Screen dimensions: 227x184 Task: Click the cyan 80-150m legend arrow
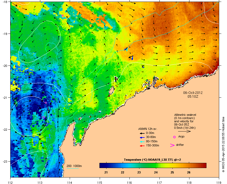[x=142, y=142]
